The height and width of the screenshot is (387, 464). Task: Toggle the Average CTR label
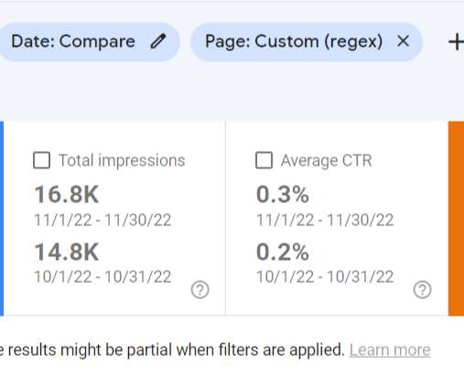coord(326,160)
